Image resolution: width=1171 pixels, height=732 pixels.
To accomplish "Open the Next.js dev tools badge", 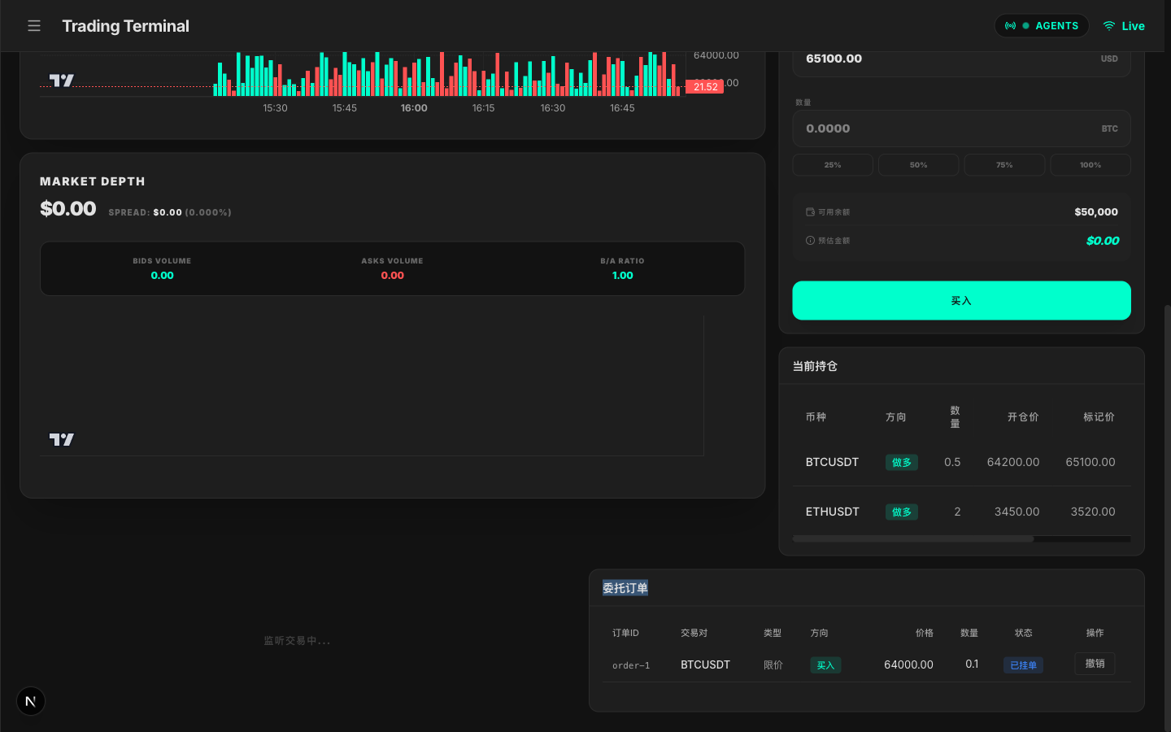I will pyautogui.click(x=31, y=701).
